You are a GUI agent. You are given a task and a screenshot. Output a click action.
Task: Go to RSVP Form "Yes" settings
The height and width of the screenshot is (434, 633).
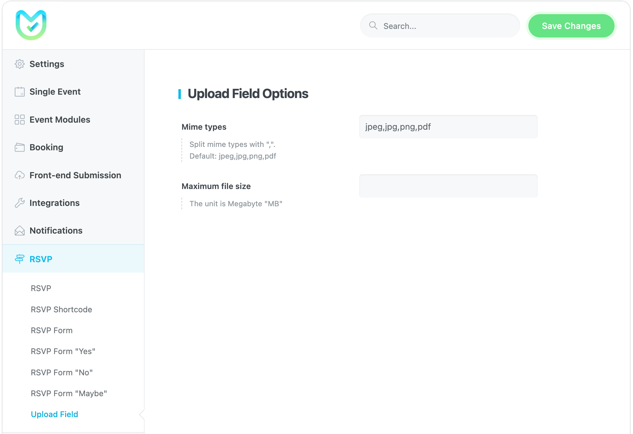63,351
